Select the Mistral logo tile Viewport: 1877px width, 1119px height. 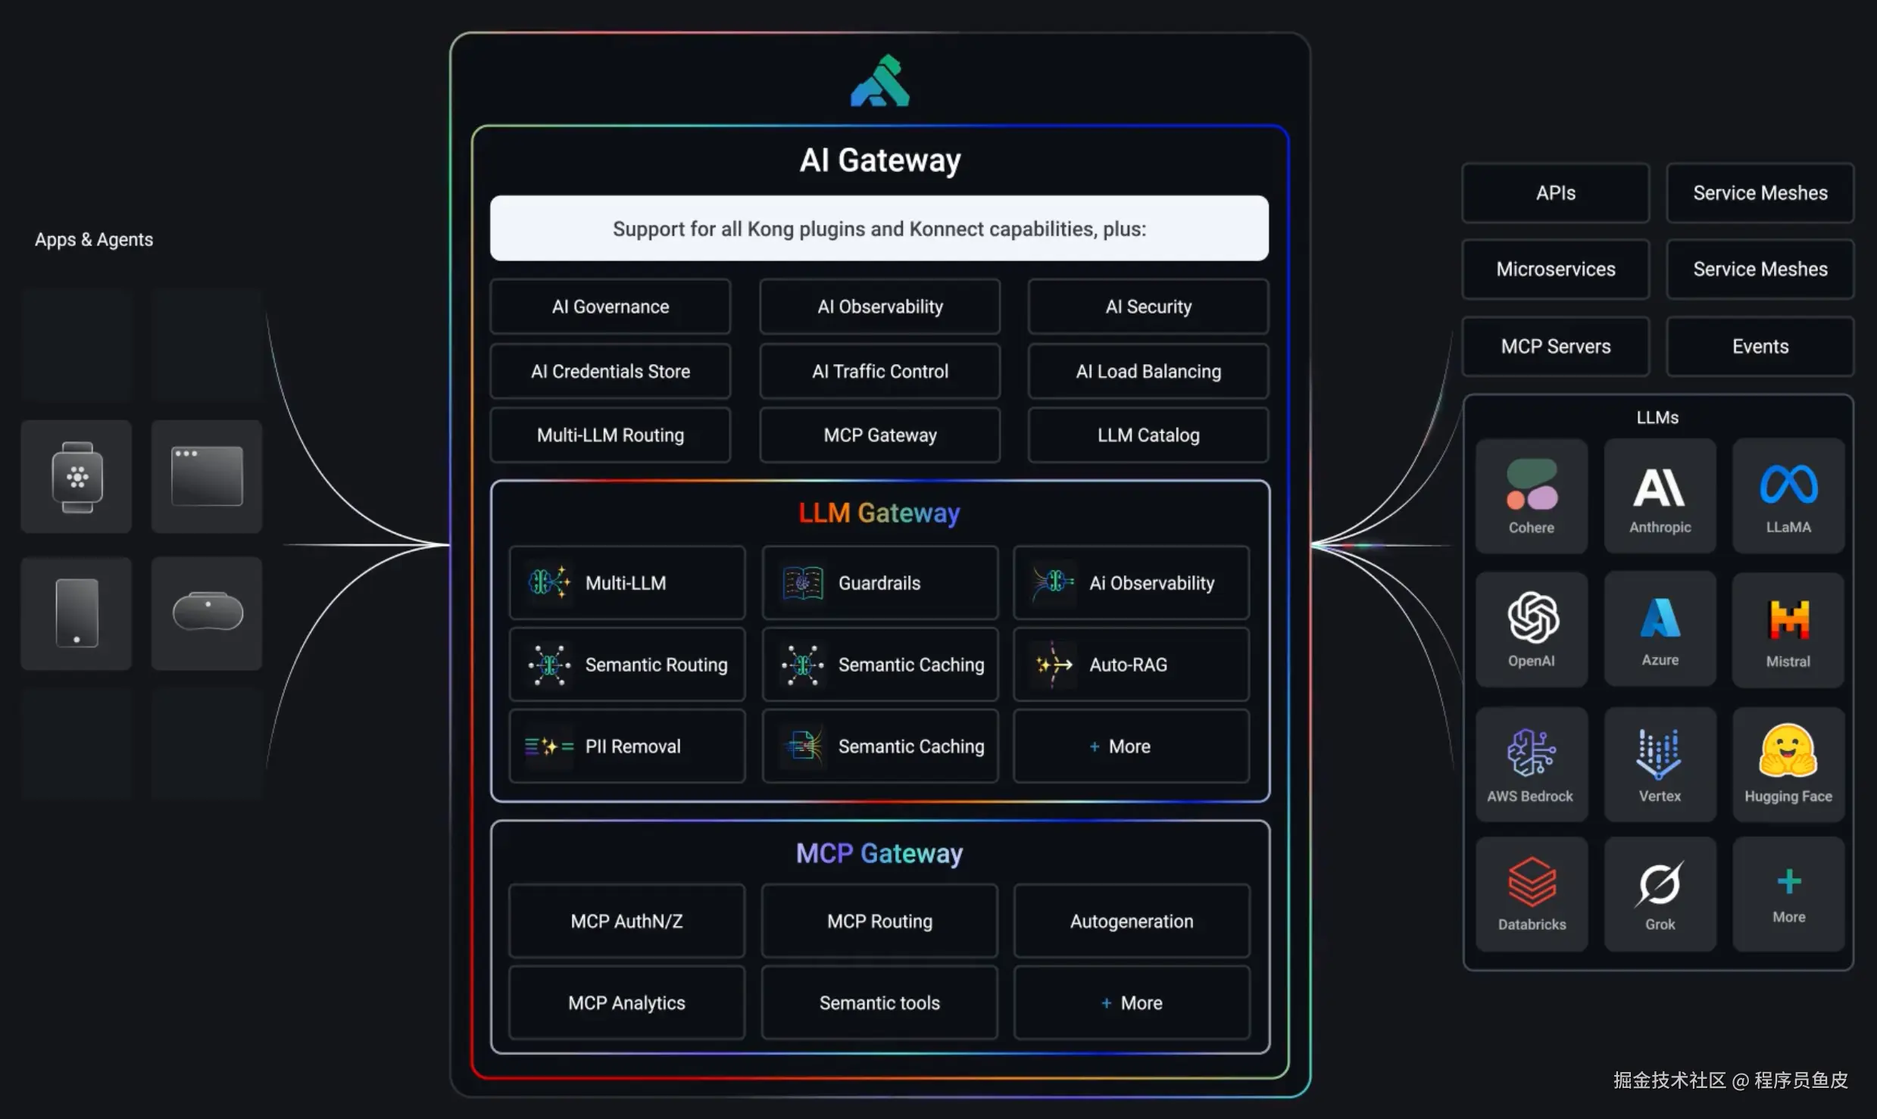coord(1788,629)
